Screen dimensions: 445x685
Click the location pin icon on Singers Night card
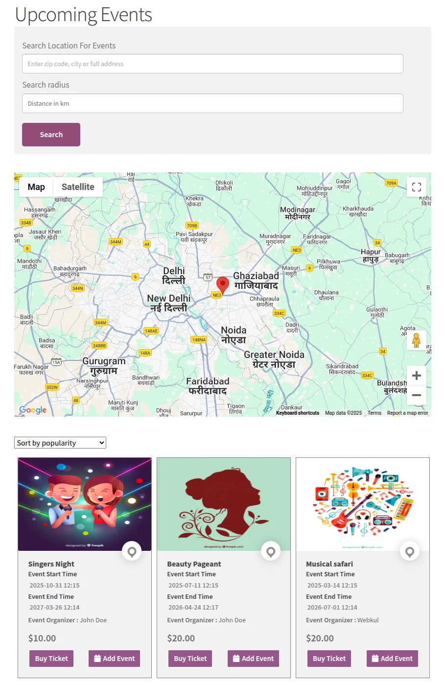click(x=131, y=551)
